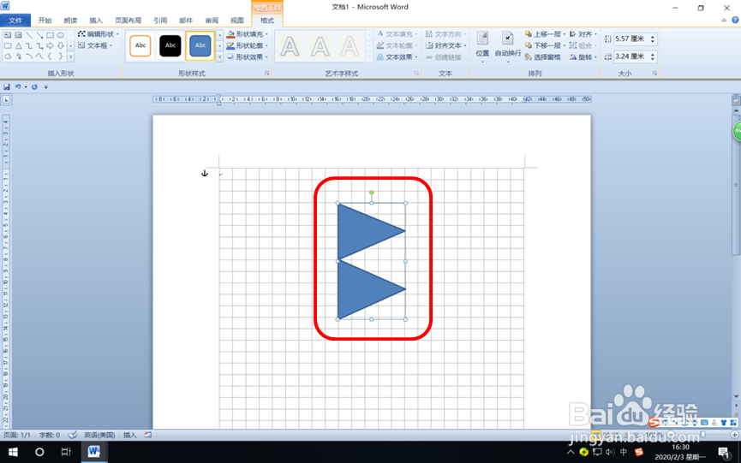
Task: Switch to the View (视图) tab
Action: click(237, 21)
